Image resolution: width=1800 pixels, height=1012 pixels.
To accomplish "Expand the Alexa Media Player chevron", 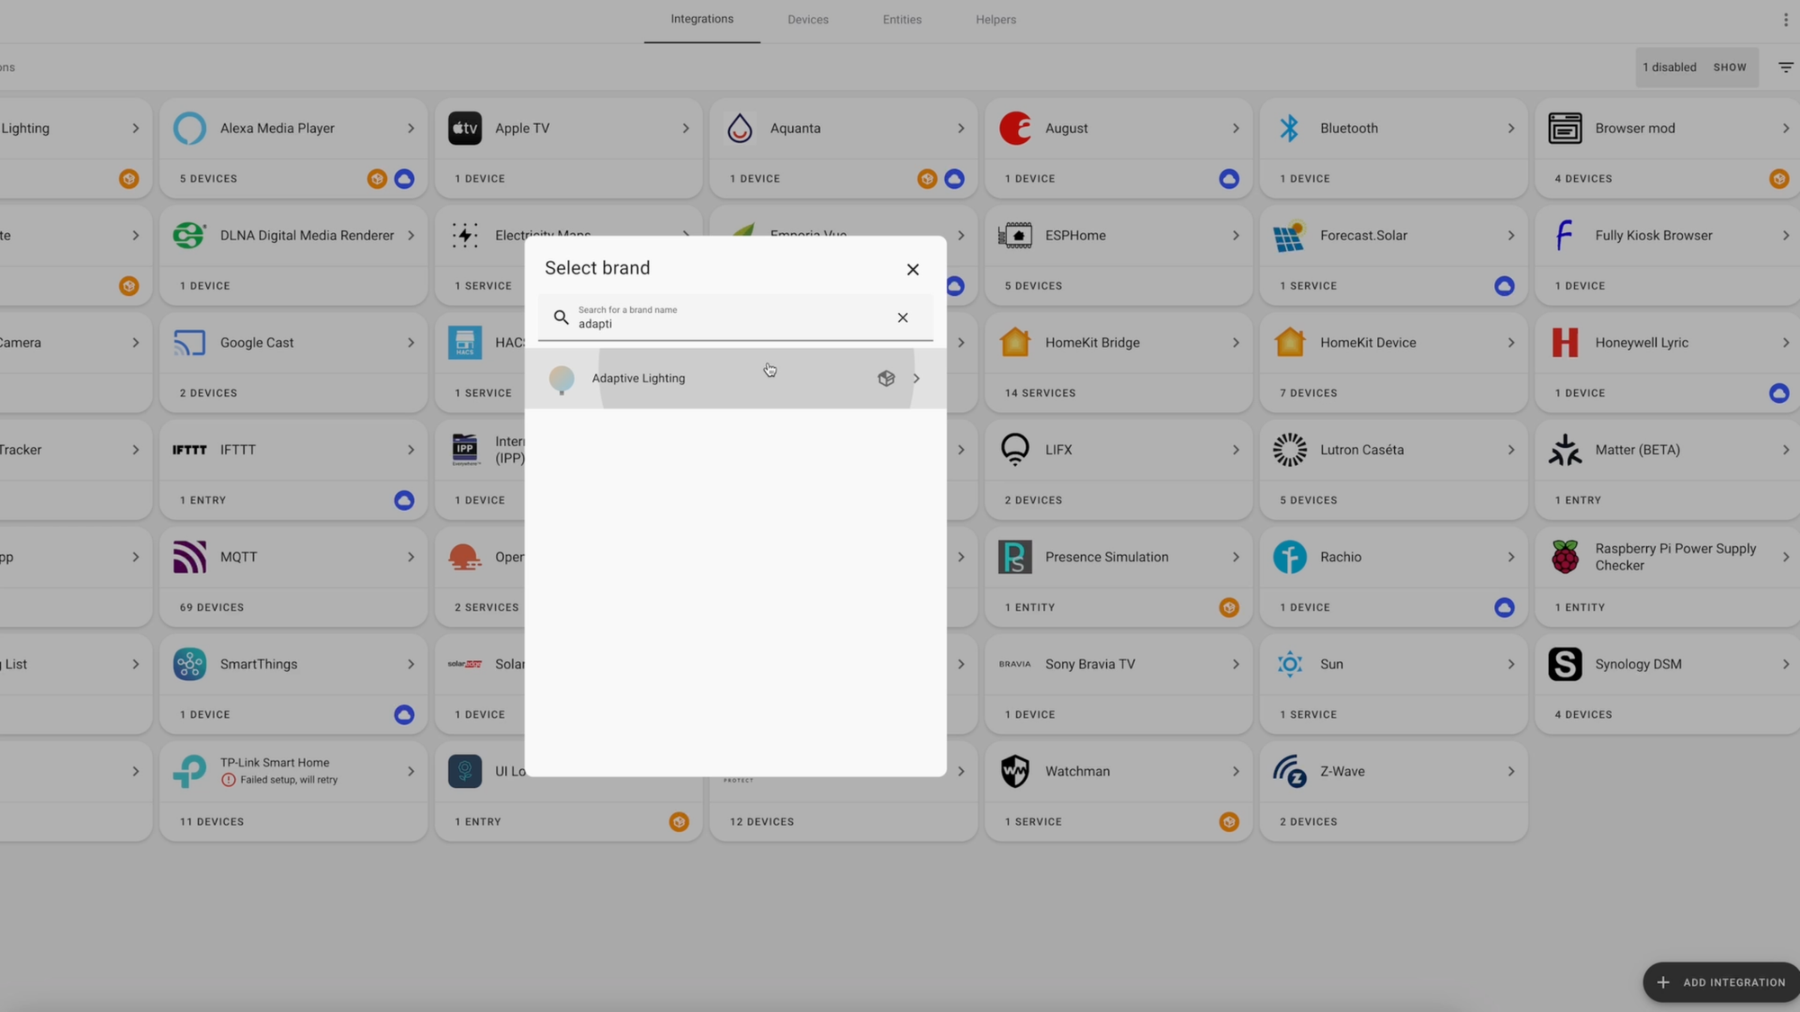I will (x=410, y=129).
